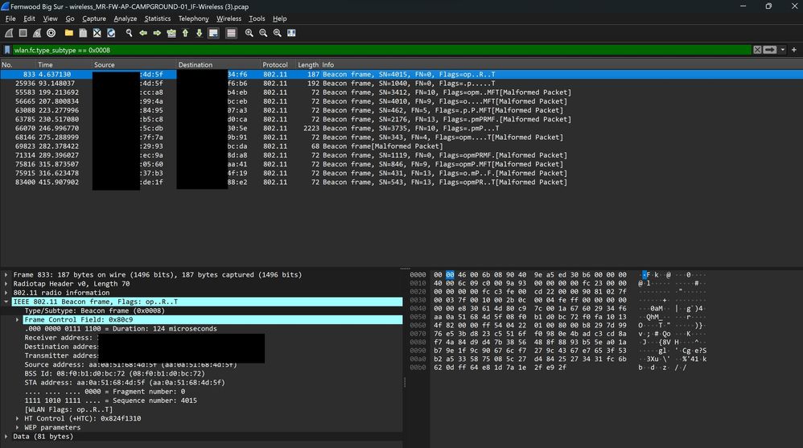Go to the next packet arrow
The image size is (803, 448).
157,33
